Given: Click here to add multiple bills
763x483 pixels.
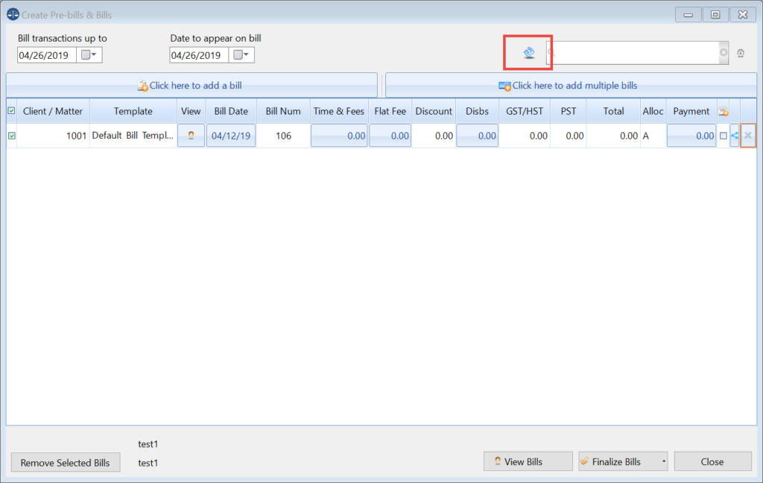Looking at the screenshot, I should pos(571,85).
